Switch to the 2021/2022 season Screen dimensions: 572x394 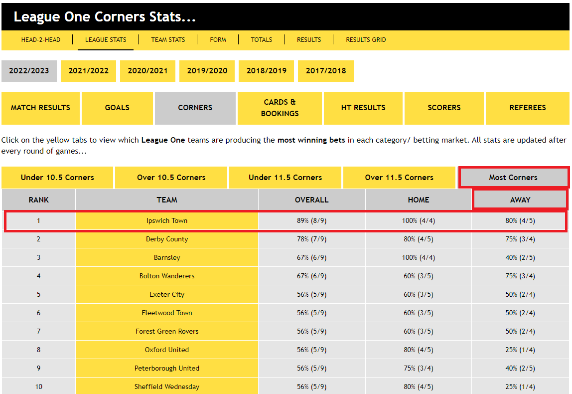[x=88, y=71]
